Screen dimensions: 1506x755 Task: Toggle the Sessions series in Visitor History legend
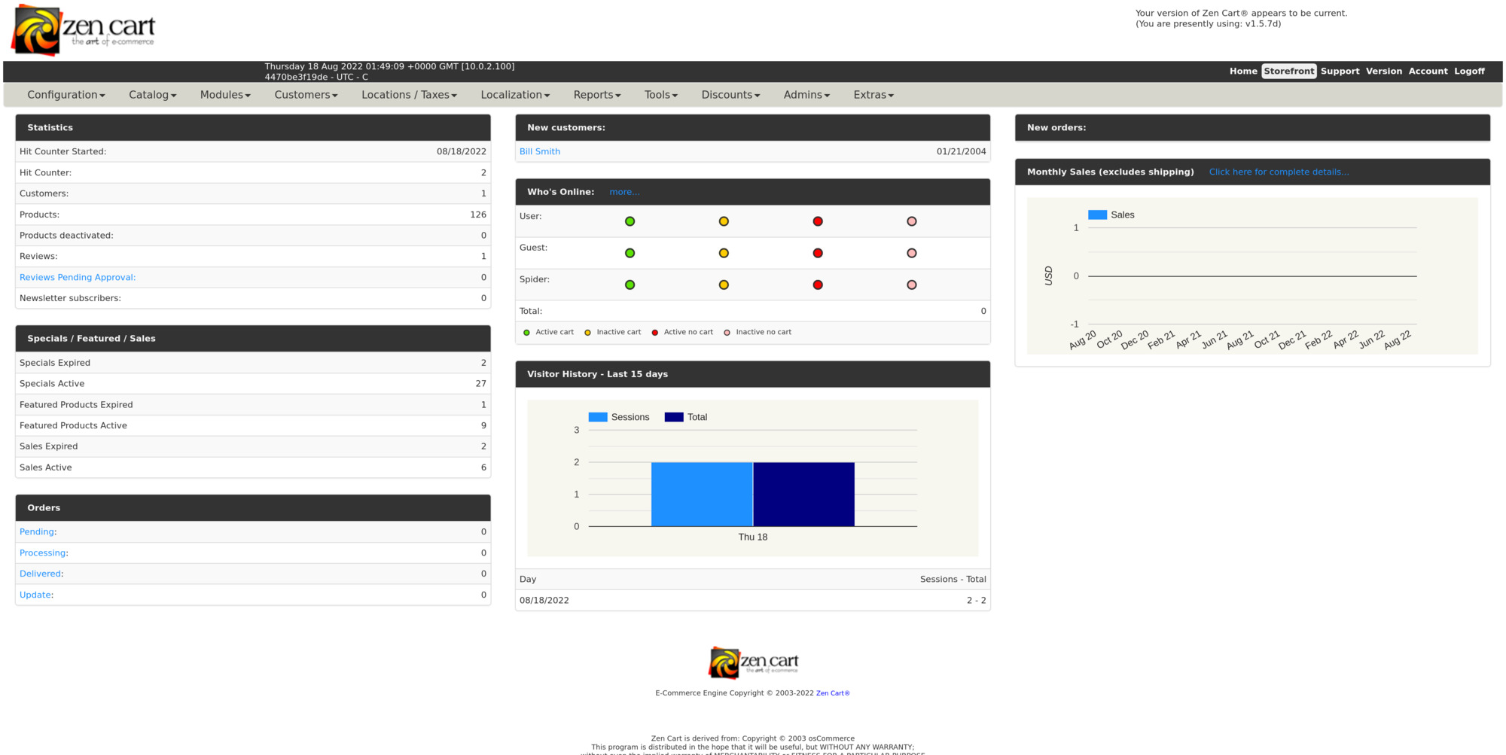click(619, 417)
